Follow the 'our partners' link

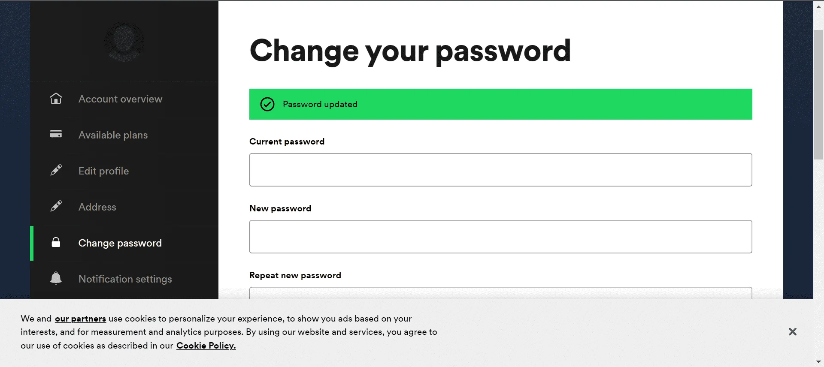click(x=80, y=319)
